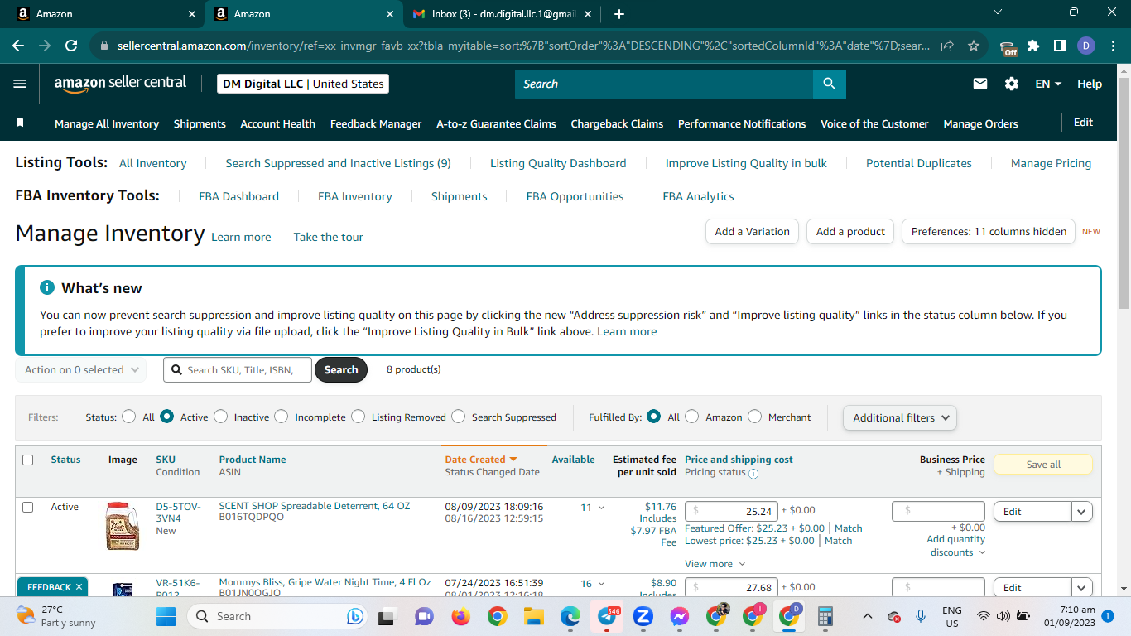Open the Listing Quality Dashboard link
Viewport: 1131px width, 636px height.
(x=558, y=163)
